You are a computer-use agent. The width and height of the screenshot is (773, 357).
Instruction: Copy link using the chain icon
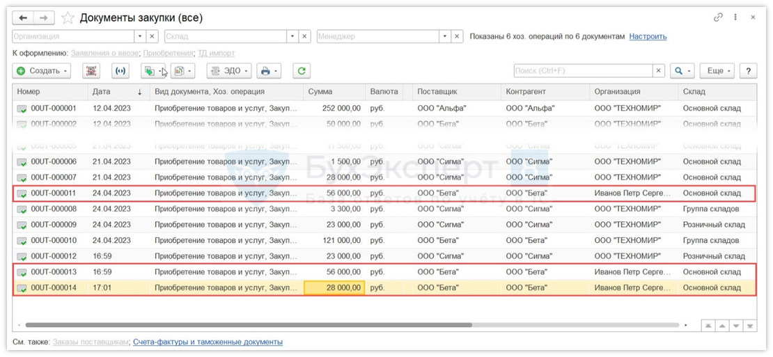tap(718, 17)
